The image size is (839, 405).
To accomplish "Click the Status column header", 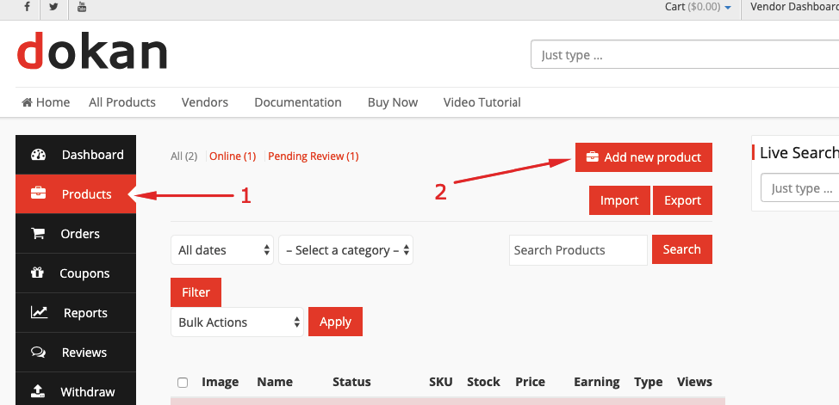I will point(351,382).
